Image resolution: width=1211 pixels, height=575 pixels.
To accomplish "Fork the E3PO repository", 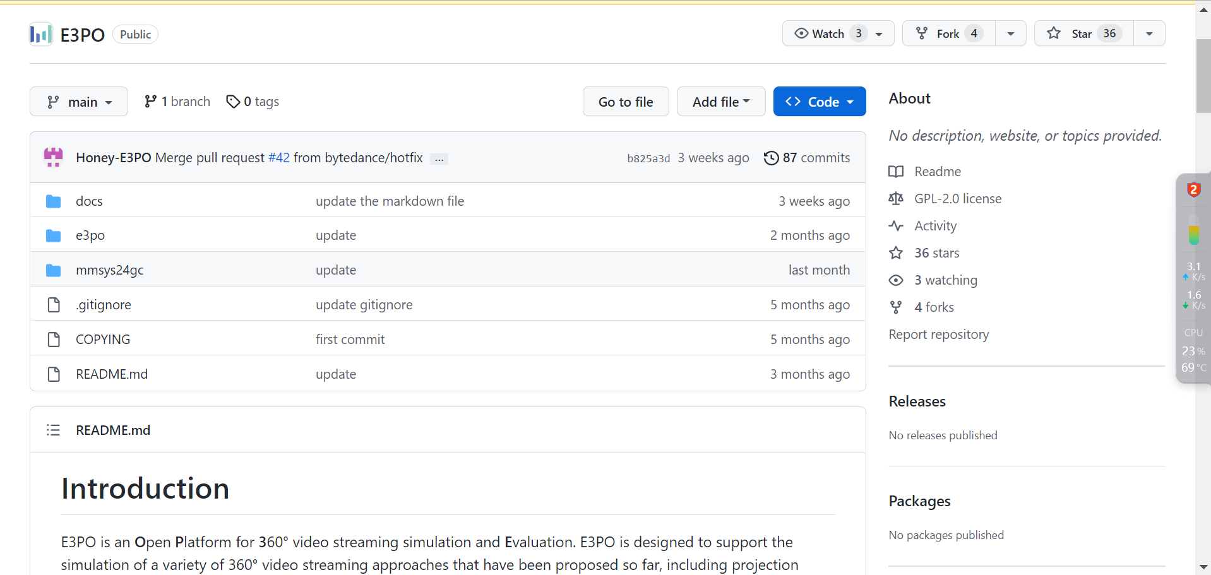I will [949, 33].
